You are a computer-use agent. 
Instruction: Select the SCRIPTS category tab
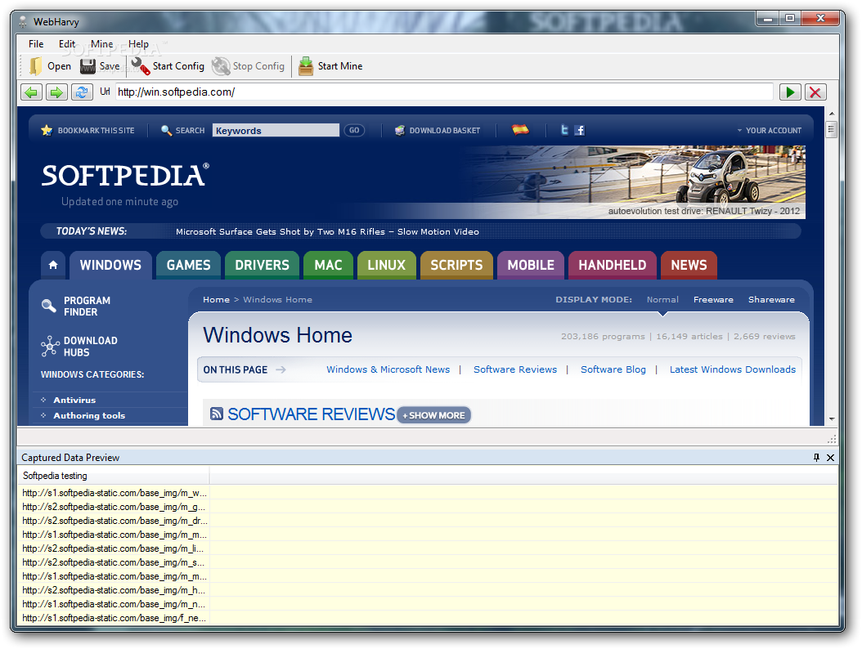tap(457, 265)
